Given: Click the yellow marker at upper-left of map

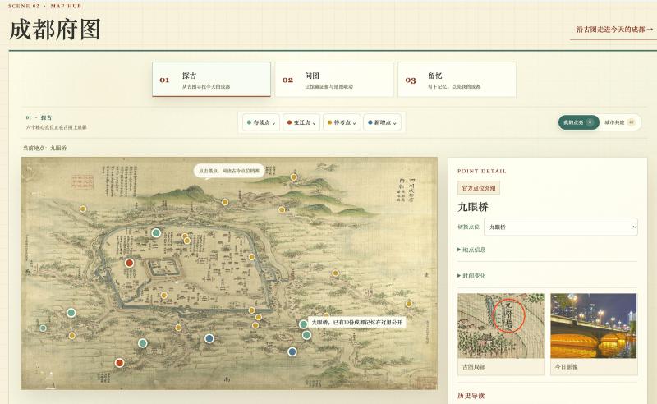Looking at the screenshot, I should 83,209.
